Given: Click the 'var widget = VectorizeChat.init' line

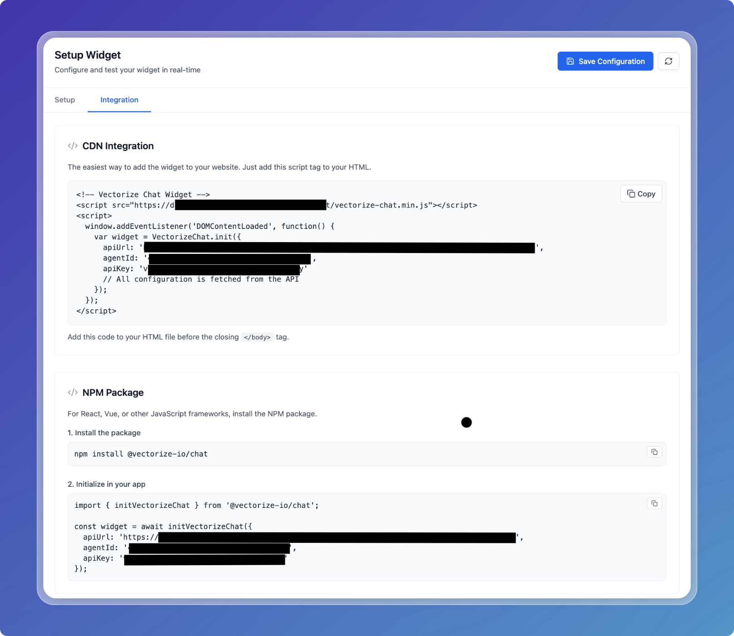Looking at the screenshot, I should [x=168, y=237].
